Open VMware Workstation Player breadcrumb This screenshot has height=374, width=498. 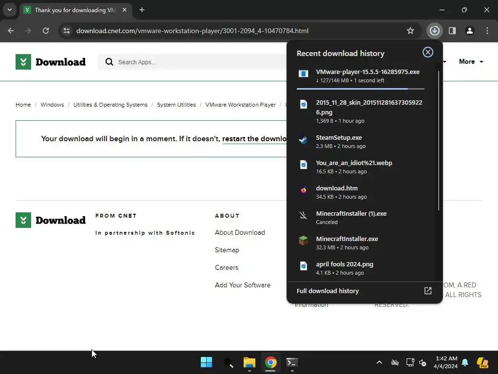(x=240, y=105)
